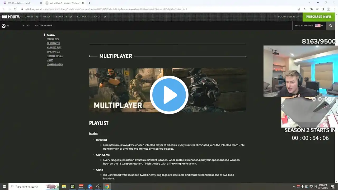Click the microphone tray icon
338x190 pixels.
tap(303, 187)
